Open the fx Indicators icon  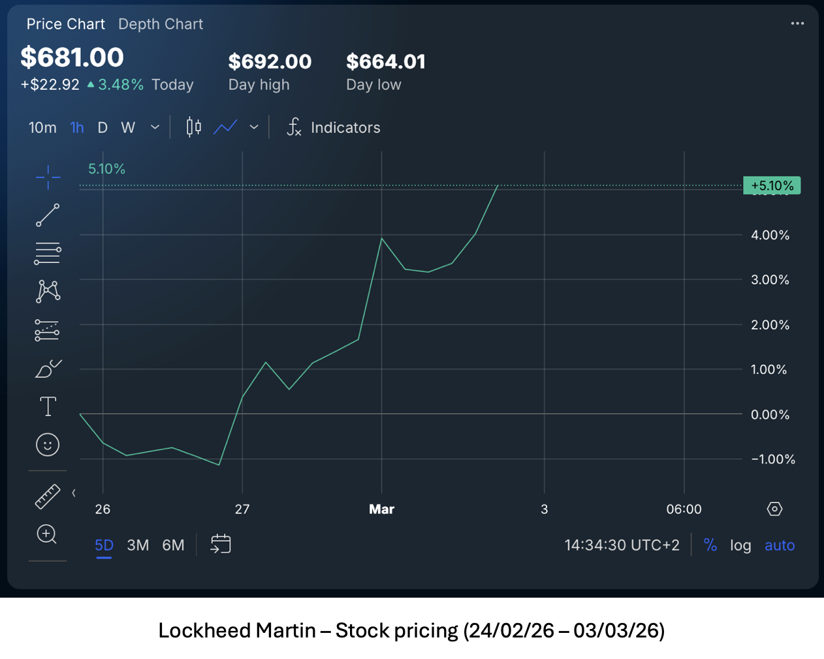[294, 127]
